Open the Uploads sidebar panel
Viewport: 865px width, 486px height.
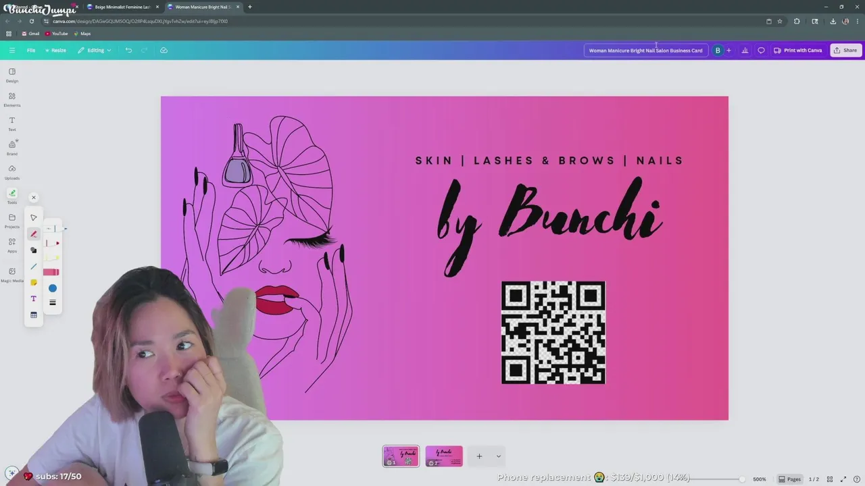pyautogui.click(x=12, y=172)
